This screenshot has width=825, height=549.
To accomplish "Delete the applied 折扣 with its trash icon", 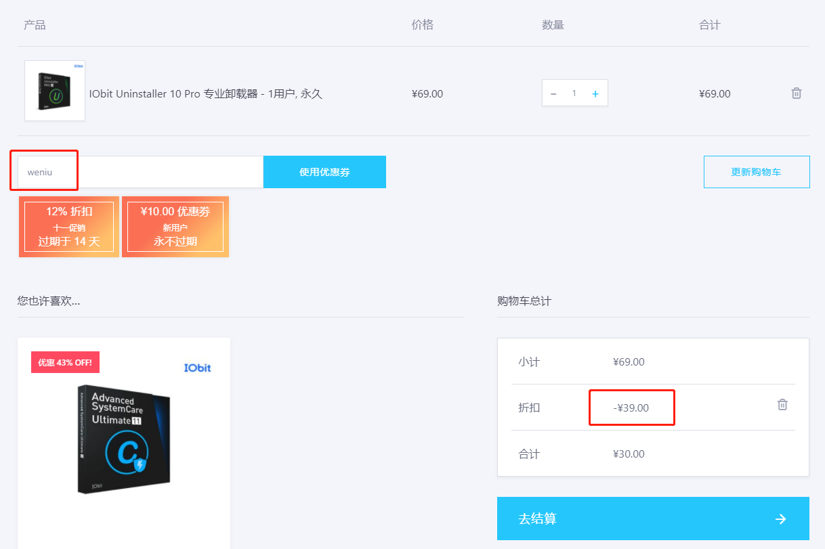I will point(782,405).
